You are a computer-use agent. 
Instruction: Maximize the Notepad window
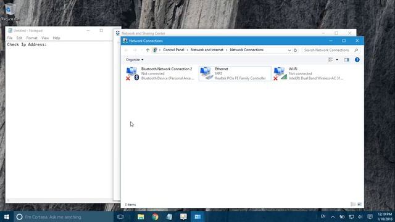pyautogui.click(x=101, y=30)
